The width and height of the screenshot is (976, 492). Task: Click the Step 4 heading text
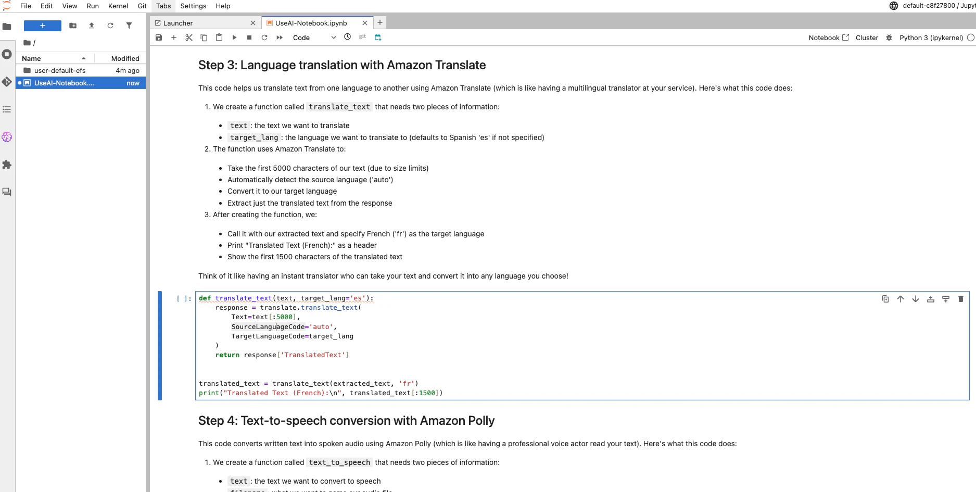click(346, 421)
